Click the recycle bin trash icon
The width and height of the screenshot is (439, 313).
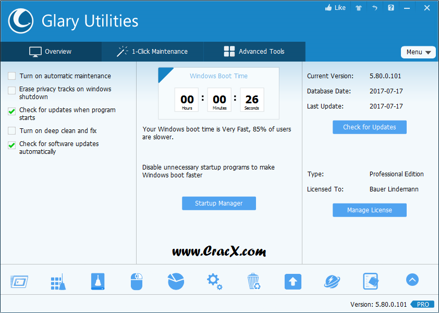[x=254, y=281]
